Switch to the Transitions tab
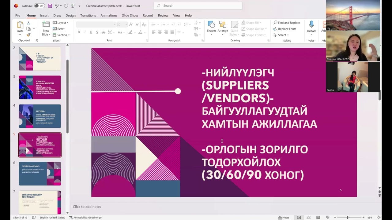The height and width of the screenshot is (220, 392). [x=88, y=15]
